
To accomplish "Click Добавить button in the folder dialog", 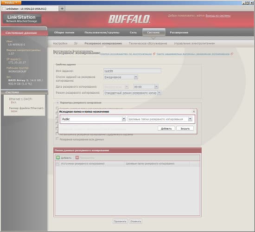I will pyautogui.click(x=166, y=129).
